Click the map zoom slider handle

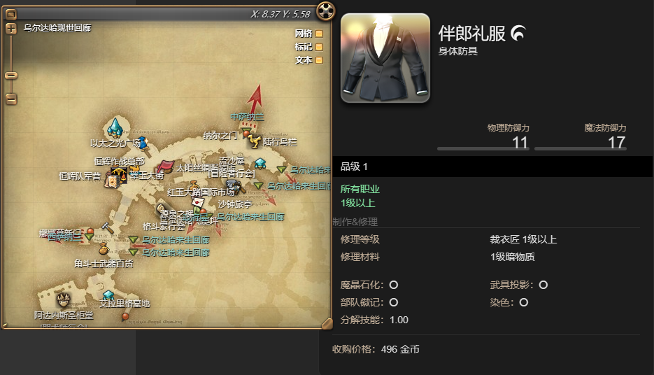pos(11,76)
